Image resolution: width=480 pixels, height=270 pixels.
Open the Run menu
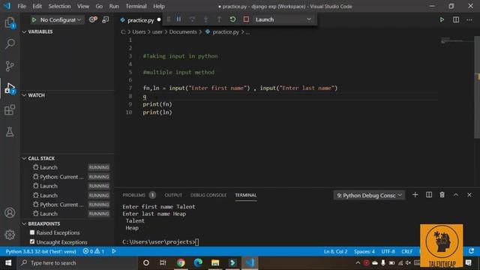tap(114, 6)
